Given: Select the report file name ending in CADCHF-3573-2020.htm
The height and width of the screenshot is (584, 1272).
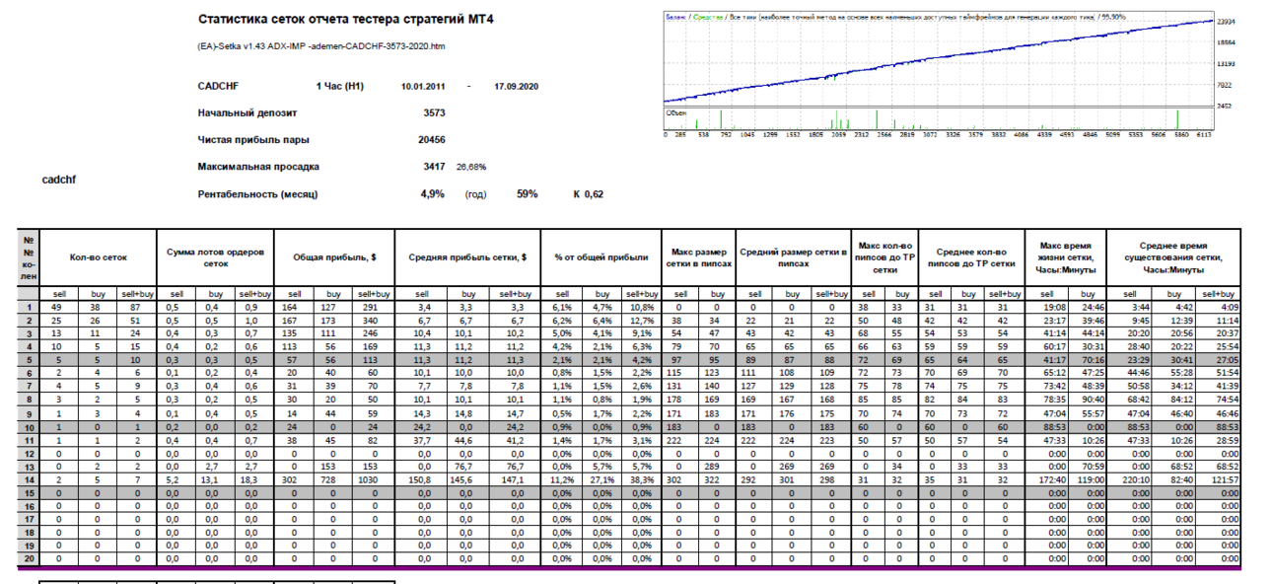Looking at the screenshot, I should (x=322, y=47).
